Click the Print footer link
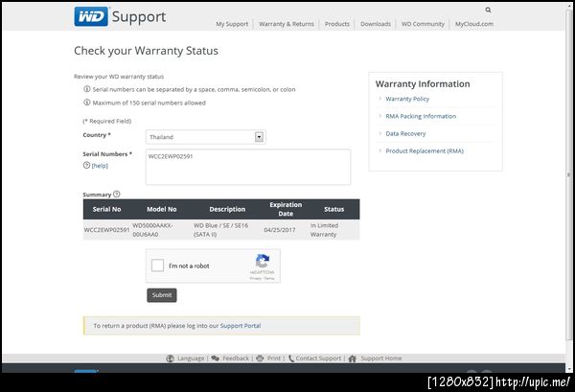This screenshot has width=575, height=392. (273, 358)
